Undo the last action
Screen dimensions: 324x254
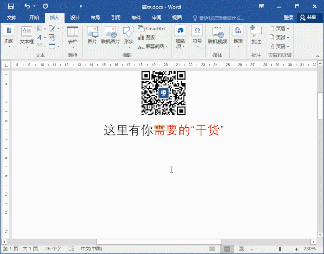click(27, 6)
